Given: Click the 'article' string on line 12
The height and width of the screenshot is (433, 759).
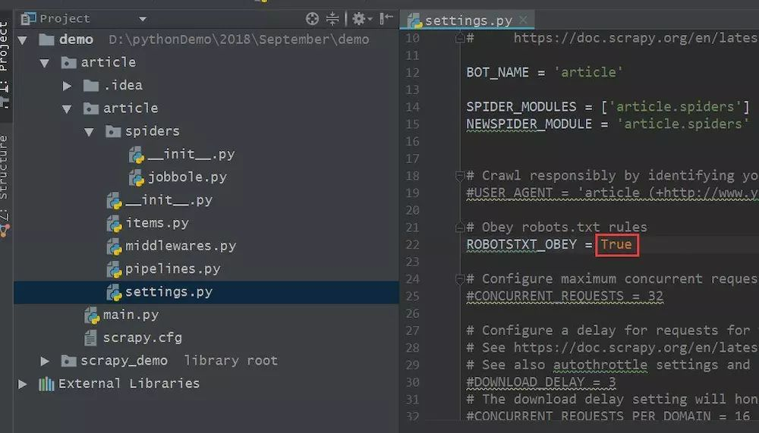Looking at the screenshot, I should 588,73.
